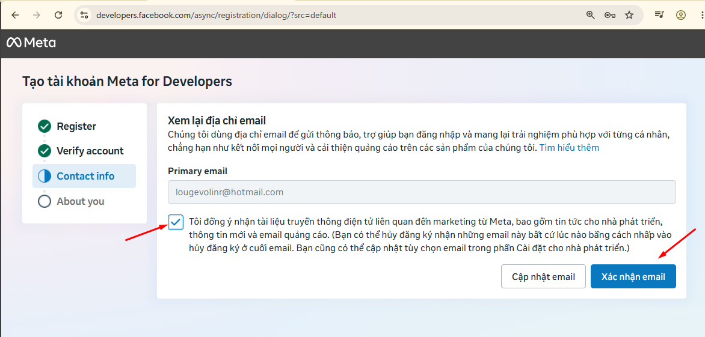Click the heading Tạo tài khoản Meta for Developers
The width and height of the screenshot is (705, 337).
pyautogui.click(x=128, y=82)
